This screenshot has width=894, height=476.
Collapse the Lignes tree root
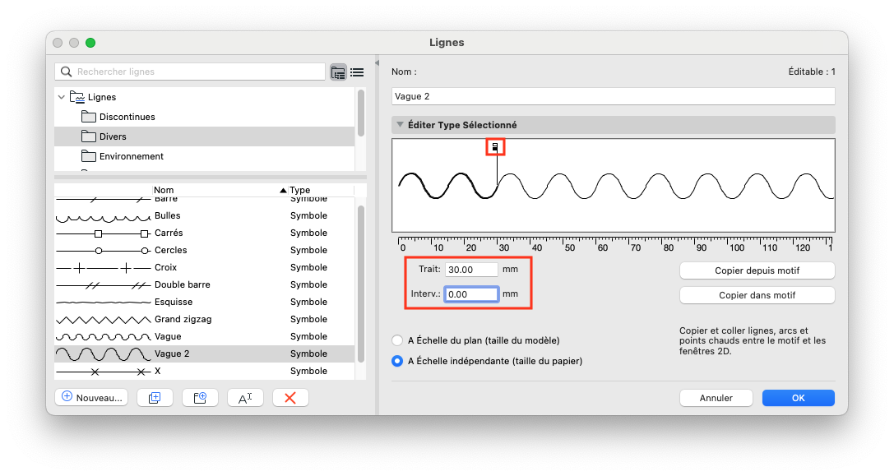62,97
